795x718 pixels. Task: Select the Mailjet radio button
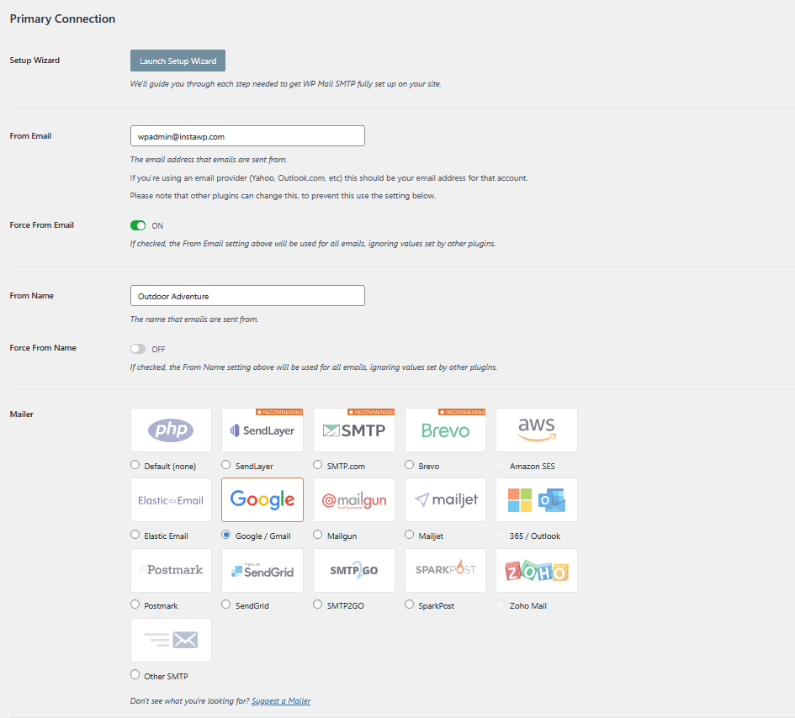[x=410, y=535]
